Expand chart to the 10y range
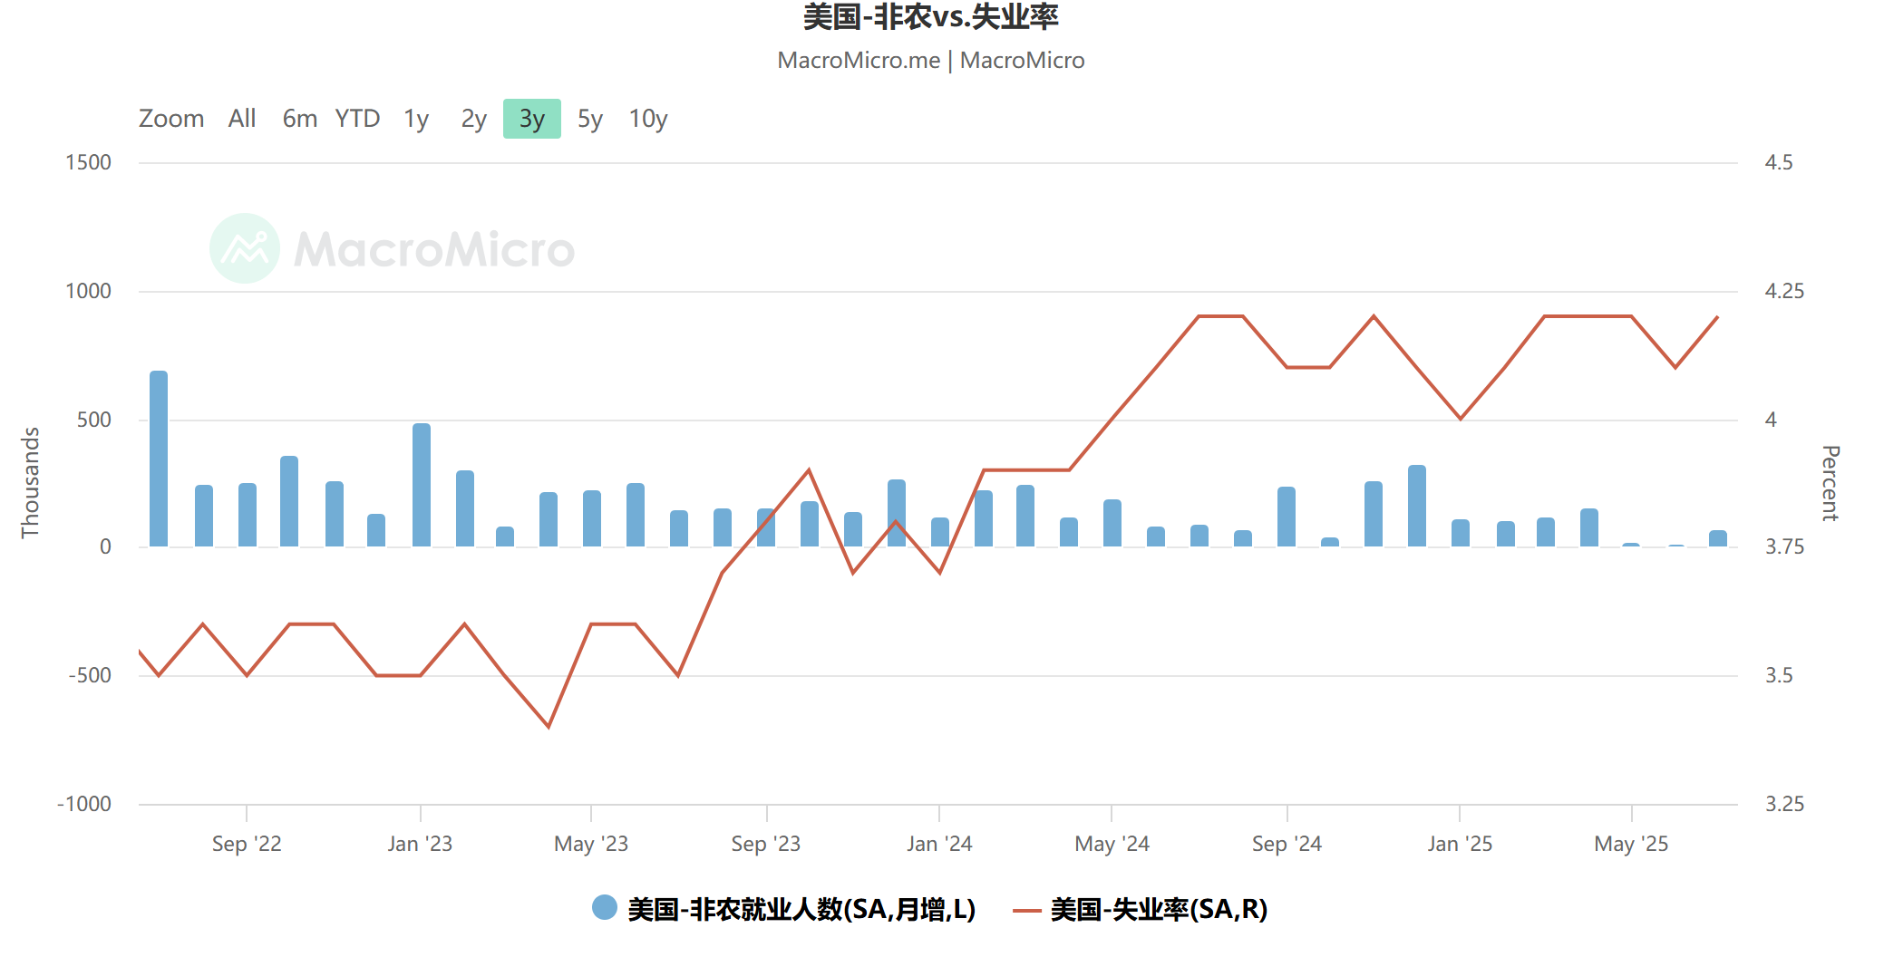 coord(648,119)
